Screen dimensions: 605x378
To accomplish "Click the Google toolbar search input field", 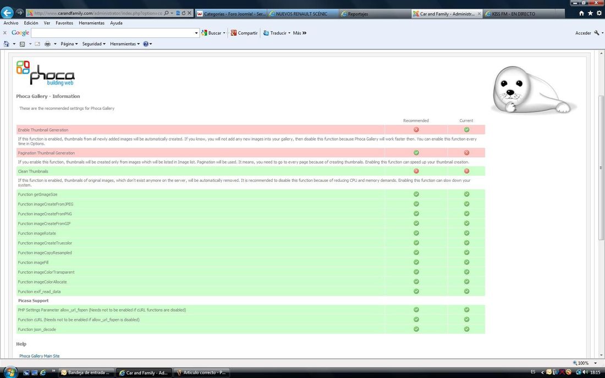I will click(112, 33).
